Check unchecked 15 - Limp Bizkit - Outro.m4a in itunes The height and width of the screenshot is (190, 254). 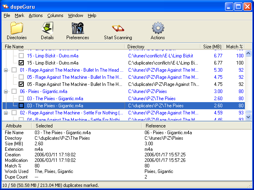[x=21, y=56]
